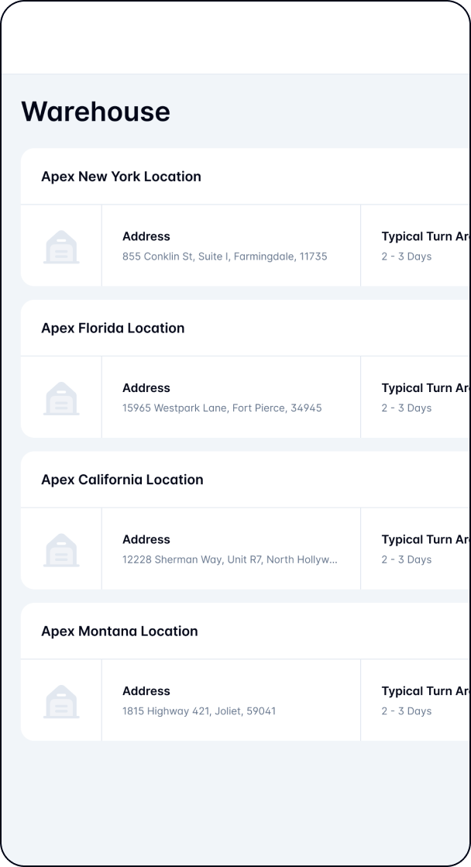The image size is (471, 867).
Task: Click the 2 - 3 Days turnaround for New York
Action: pos(407,256)
